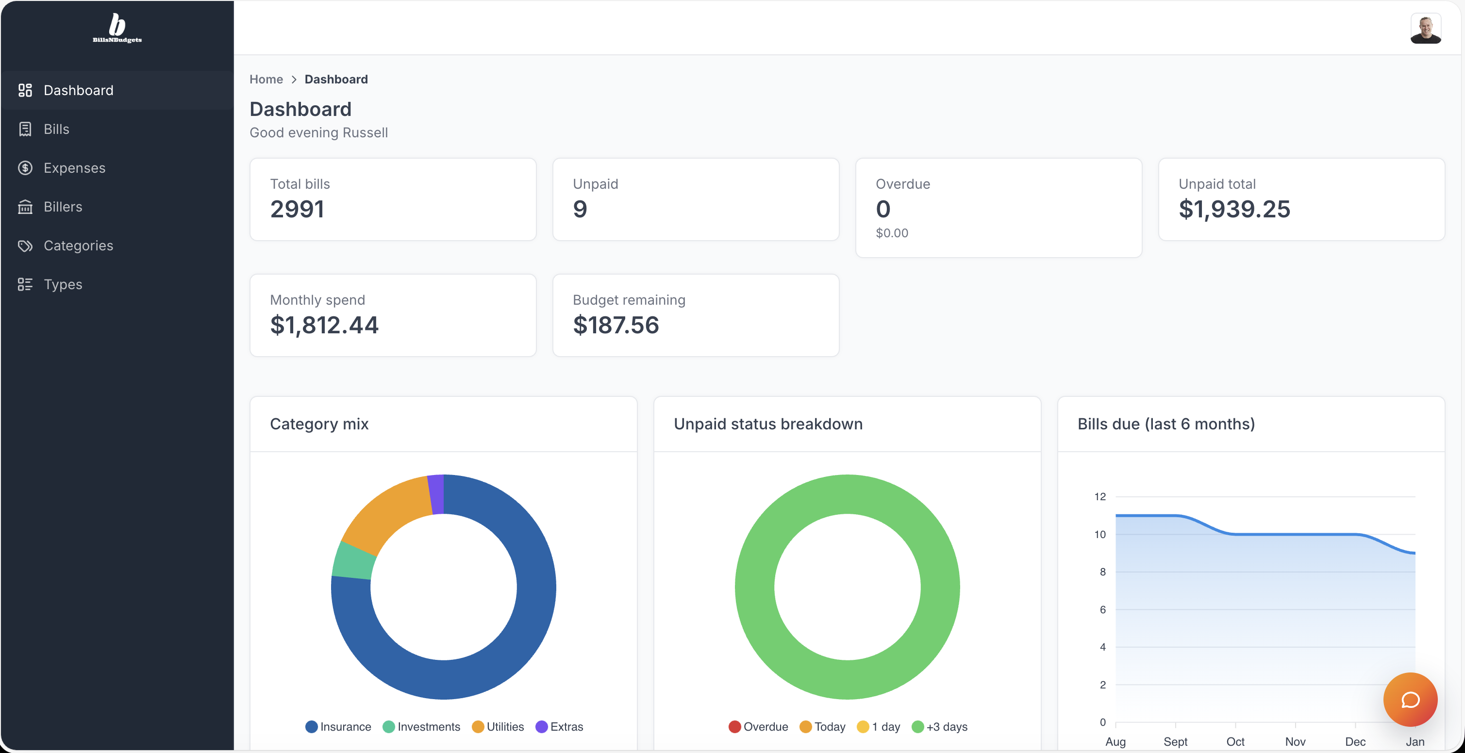This screenshot has width=1465, height=753.
Task: Toggle the Utilities legend item
Action: point(498,726)
